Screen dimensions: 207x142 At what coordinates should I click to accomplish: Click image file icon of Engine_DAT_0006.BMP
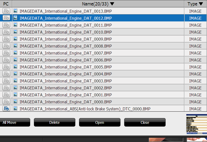[15, 60]
